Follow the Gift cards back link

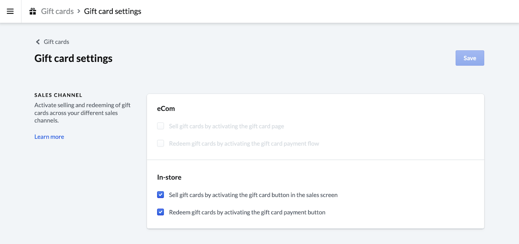(x=56, y=42)
